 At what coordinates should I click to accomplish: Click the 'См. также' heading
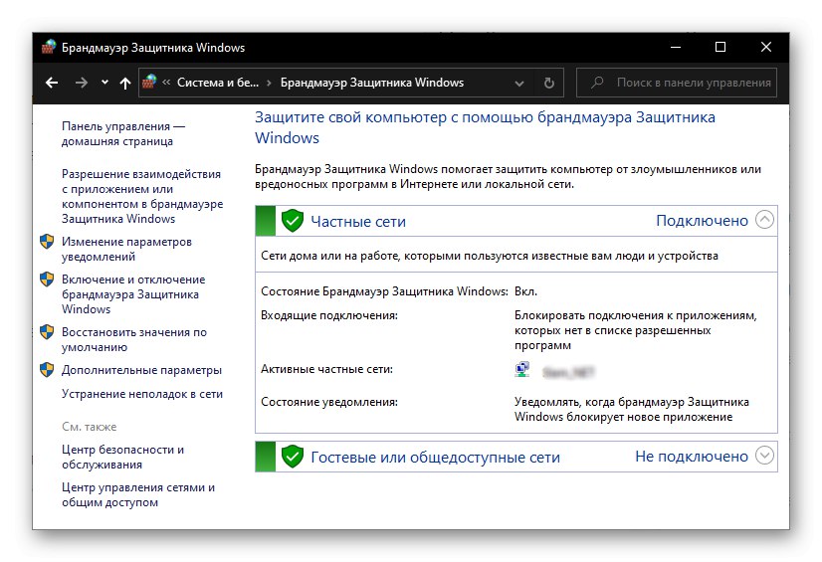(90, 427)
